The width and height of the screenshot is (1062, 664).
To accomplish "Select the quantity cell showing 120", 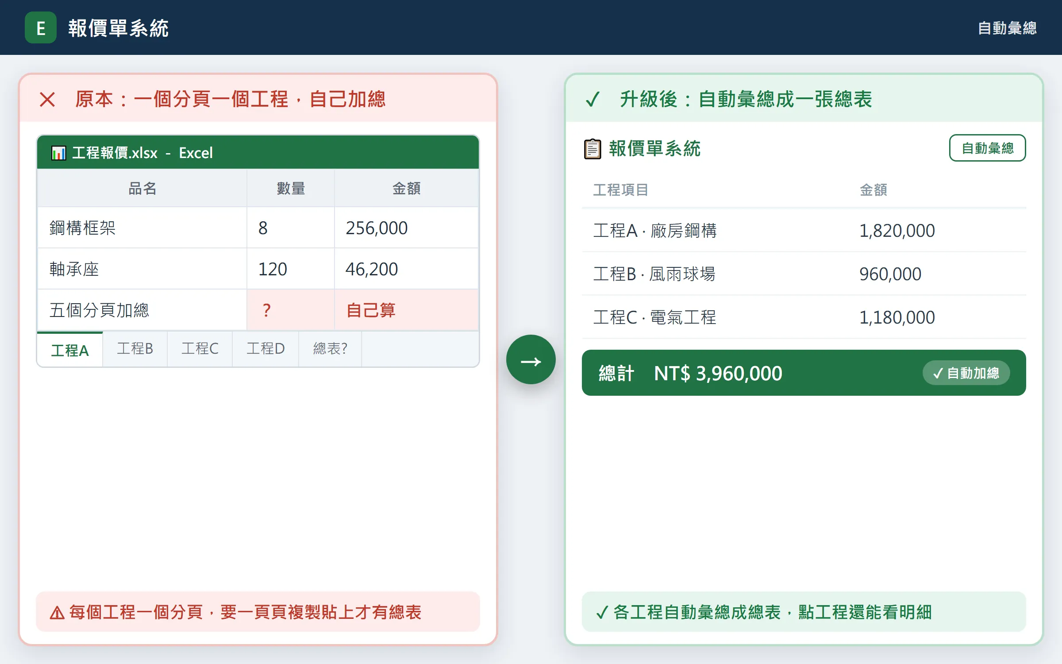I will [x=291, y=269].
